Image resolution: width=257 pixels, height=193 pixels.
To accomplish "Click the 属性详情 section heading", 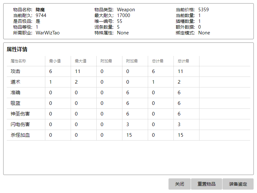I will point(17,50).
